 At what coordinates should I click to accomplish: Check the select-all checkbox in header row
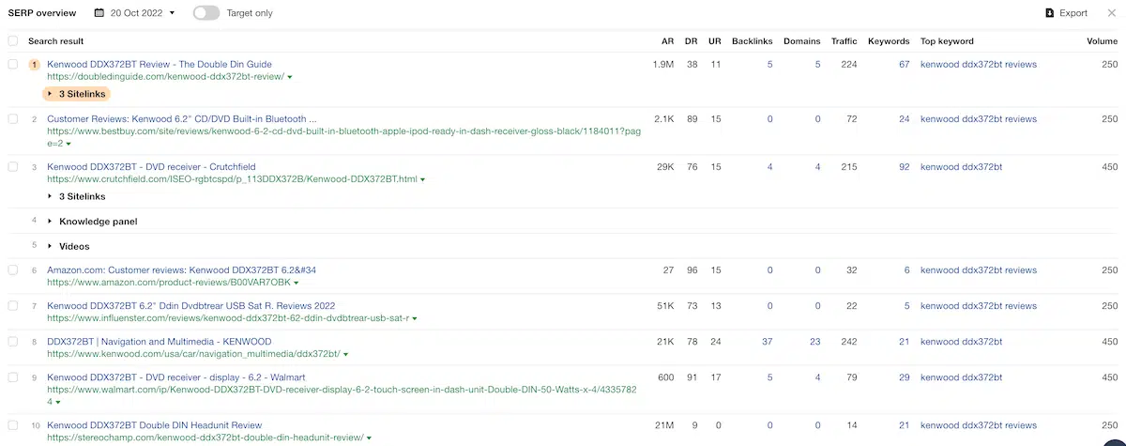pyautogui.click(x=13, y=41)
